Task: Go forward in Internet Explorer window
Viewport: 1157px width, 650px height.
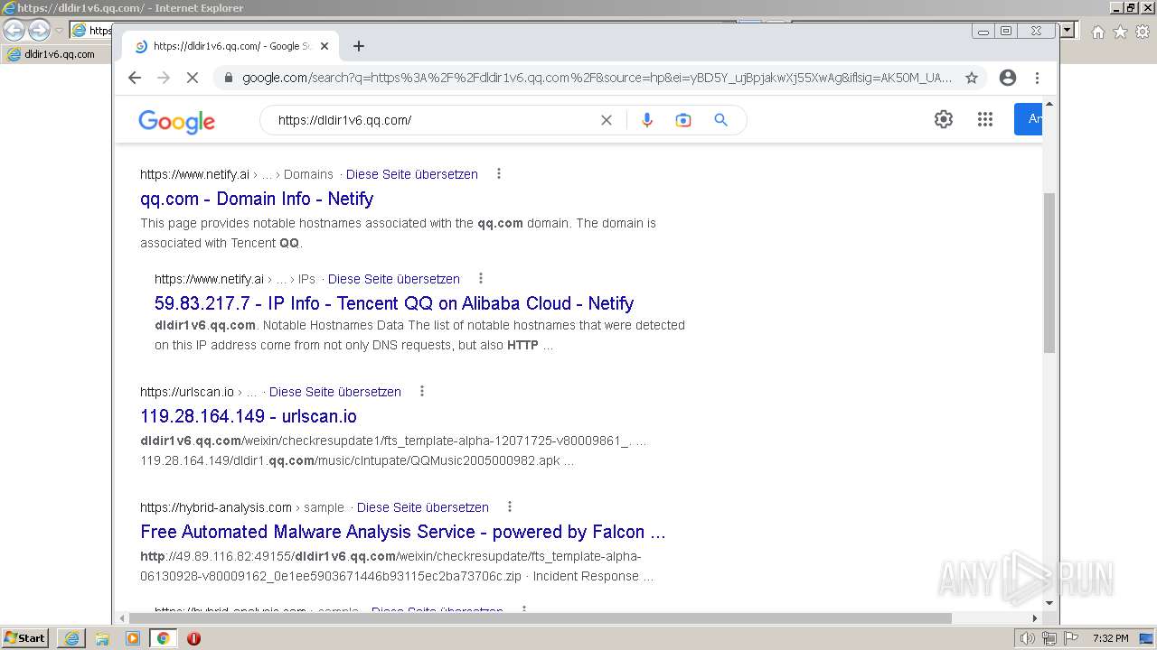Action: click(x=39, y=30)
